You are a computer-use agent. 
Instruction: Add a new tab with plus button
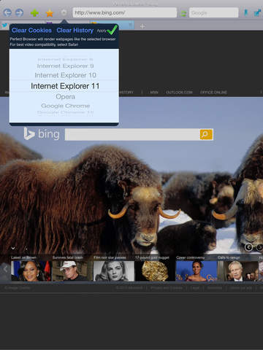pyautogui.click(x=142, y=26)
